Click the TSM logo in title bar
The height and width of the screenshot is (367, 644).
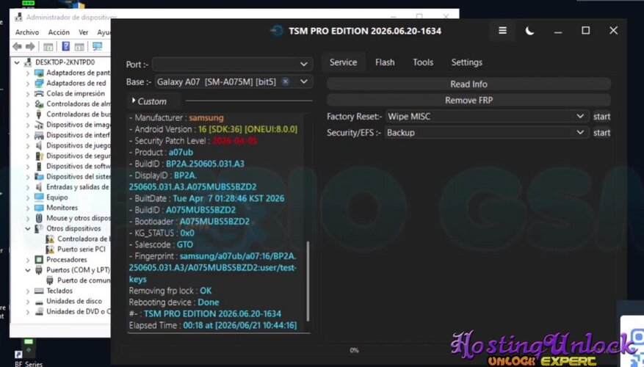277,31
